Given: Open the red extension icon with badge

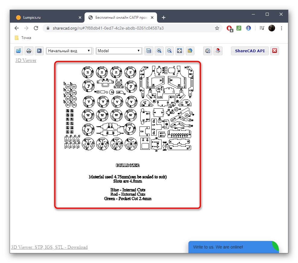Looking at the screenshot, I should 229,28.
